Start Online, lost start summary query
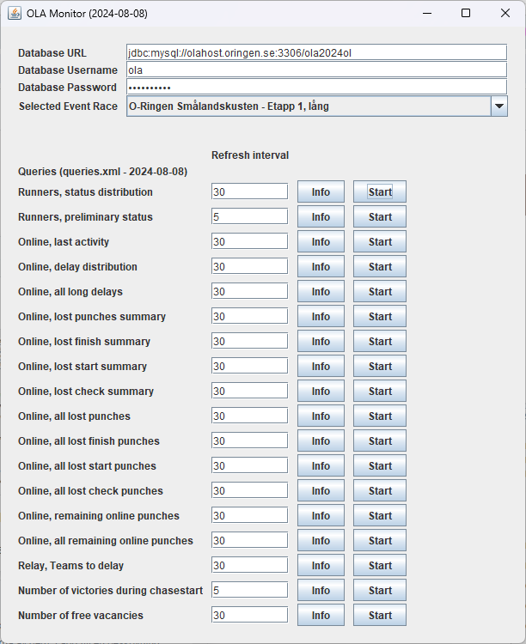Viewport: 526px width, 644px height. point(380,367)
